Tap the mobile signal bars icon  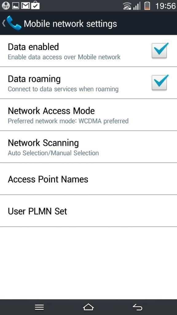pos(137,6)
